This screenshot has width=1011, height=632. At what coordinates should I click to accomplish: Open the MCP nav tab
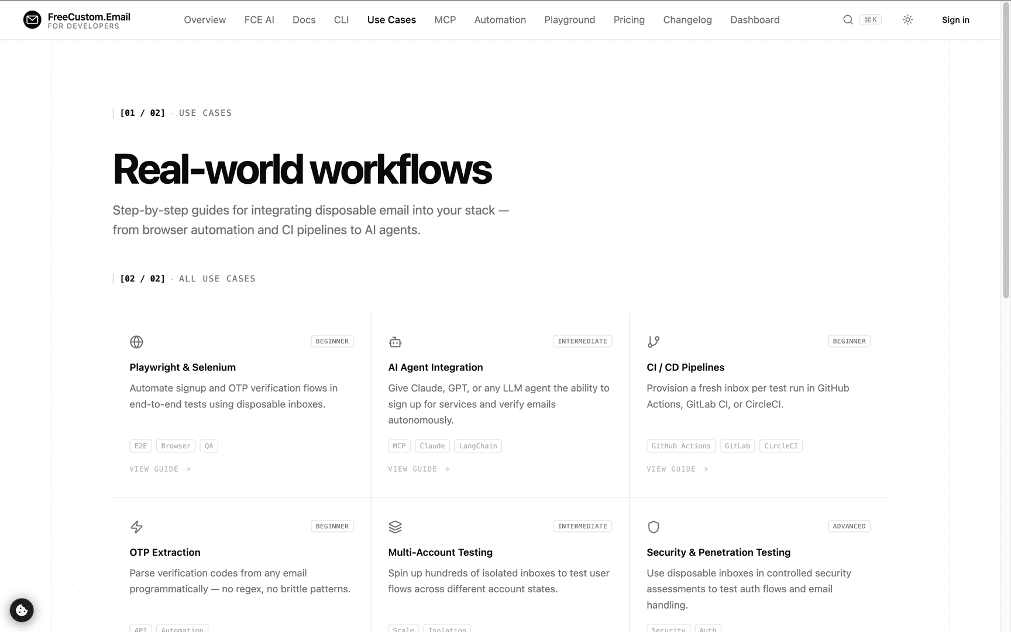(445, 20)
